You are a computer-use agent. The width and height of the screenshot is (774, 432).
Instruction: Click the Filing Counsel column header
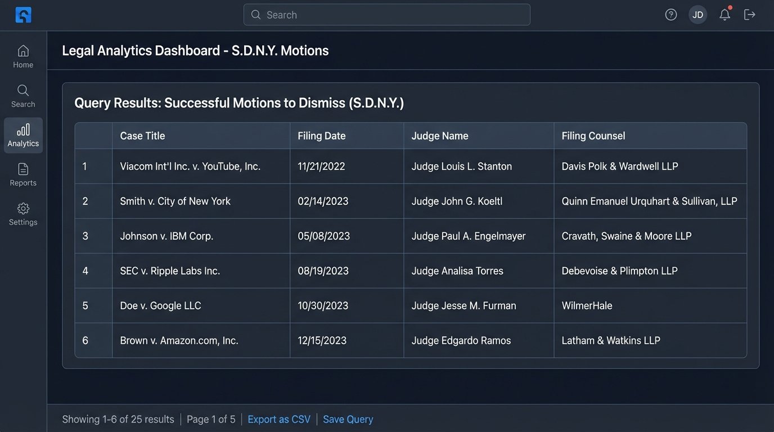[593, 136]
